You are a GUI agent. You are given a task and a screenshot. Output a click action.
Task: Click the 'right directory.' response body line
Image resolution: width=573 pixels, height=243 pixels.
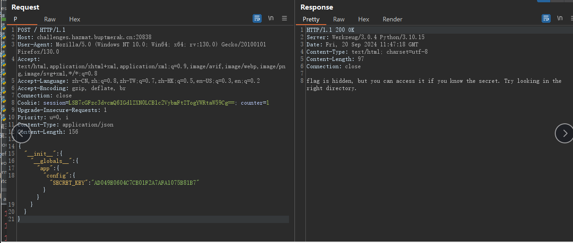(x=332, y=88)
